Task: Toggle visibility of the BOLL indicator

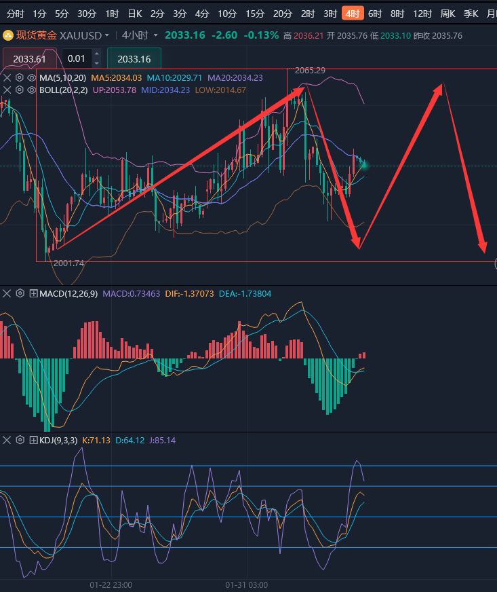Action: pos(32,90)
